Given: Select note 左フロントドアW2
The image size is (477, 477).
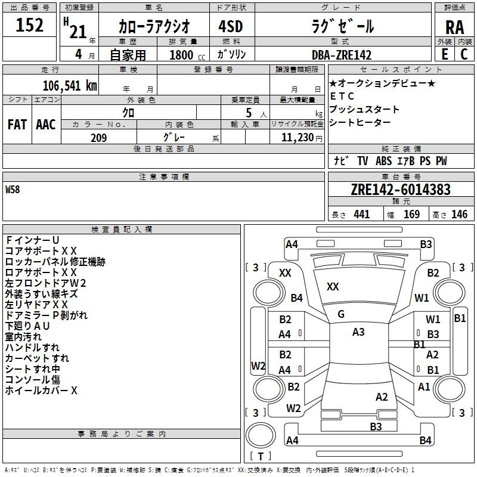Looking at the screenshot, I should click(x=46, y=283).
